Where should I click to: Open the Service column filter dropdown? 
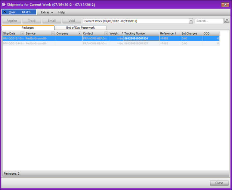pyautogui.click(x=53, y=34)
